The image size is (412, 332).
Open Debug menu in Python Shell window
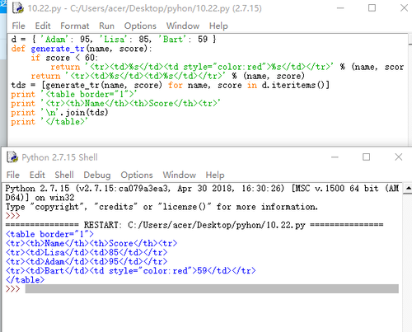coord(97,175)
